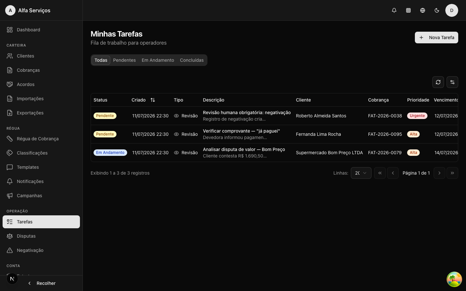Switch to the Pendentes tab

(124, 60)
